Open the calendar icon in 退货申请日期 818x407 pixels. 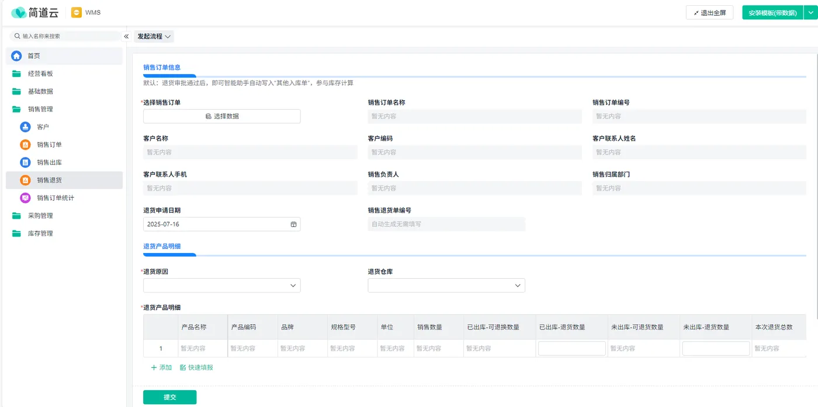[294, 224]
